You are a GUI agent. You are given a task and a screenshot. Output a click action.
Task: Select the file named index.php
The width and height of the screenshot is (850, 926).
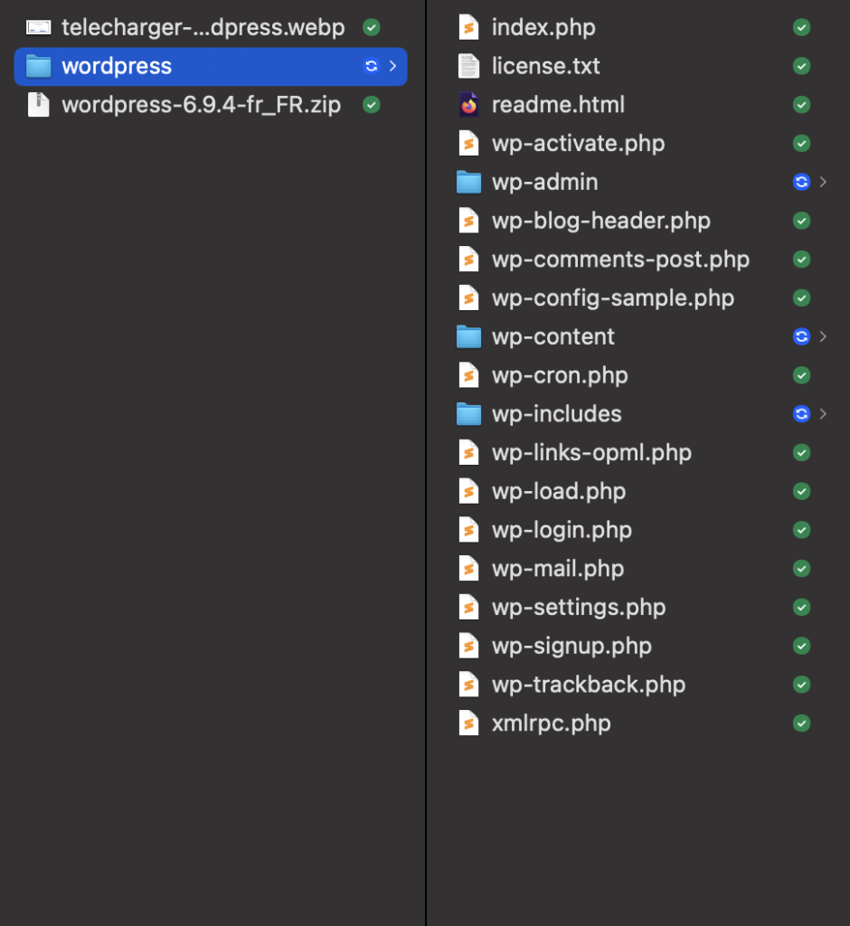(x=543, y=28)
